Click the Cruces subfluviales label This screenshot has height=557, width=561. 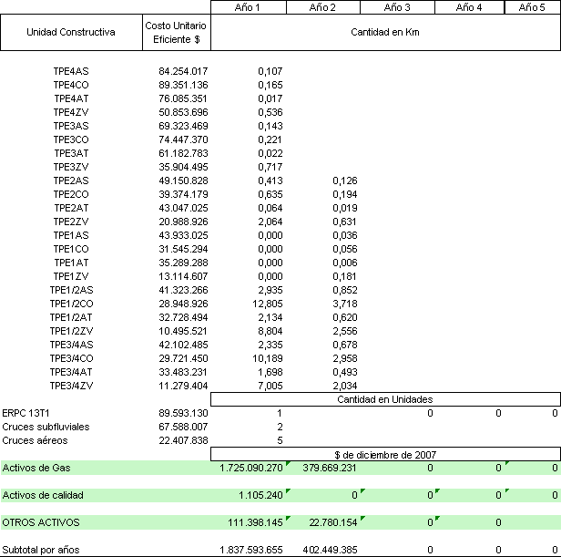pyautogui.click(x=40, y=427)
